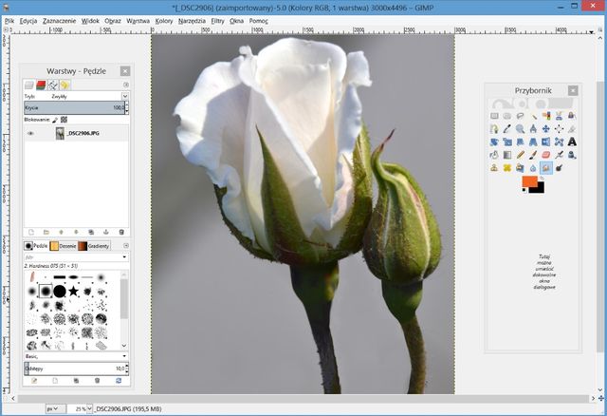Viewport: 607px width, 416px height.
Task: Toggle lock pixels brush icon next to Blokowanie
Action: pyautogui.click(x=54, y=121)
